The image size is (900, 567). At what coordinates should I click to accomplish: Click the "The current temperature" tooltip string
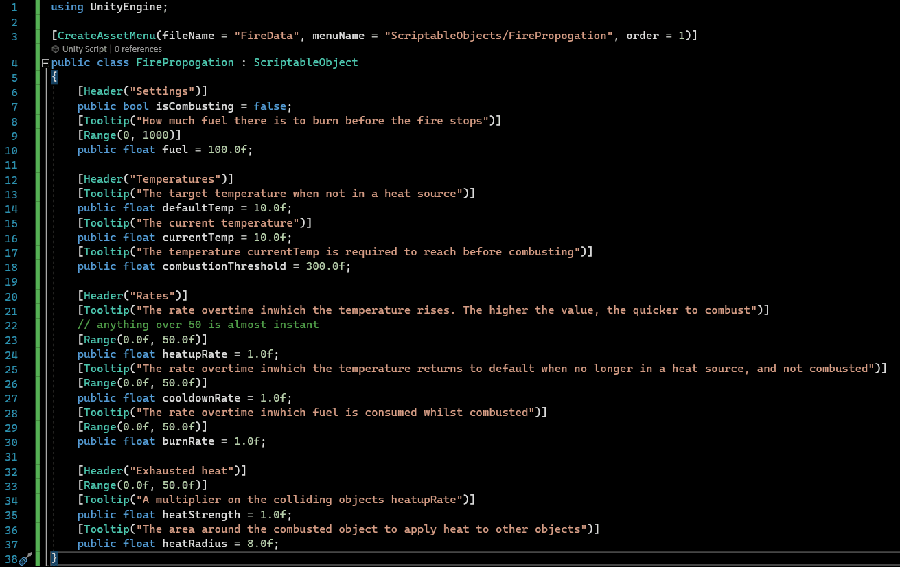[218, 223]
